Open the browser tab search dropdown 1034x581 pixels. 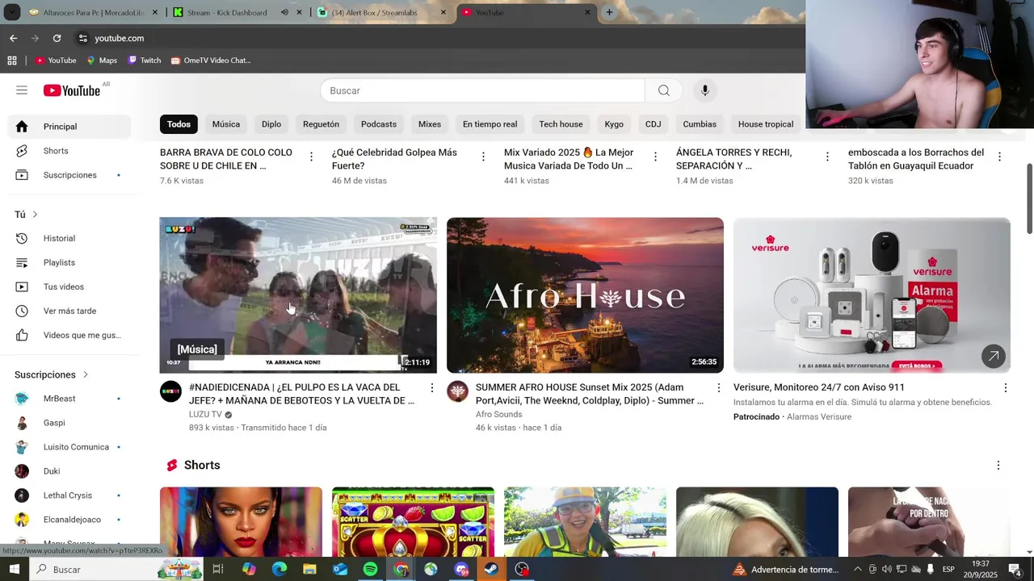[x=11, y=12]
